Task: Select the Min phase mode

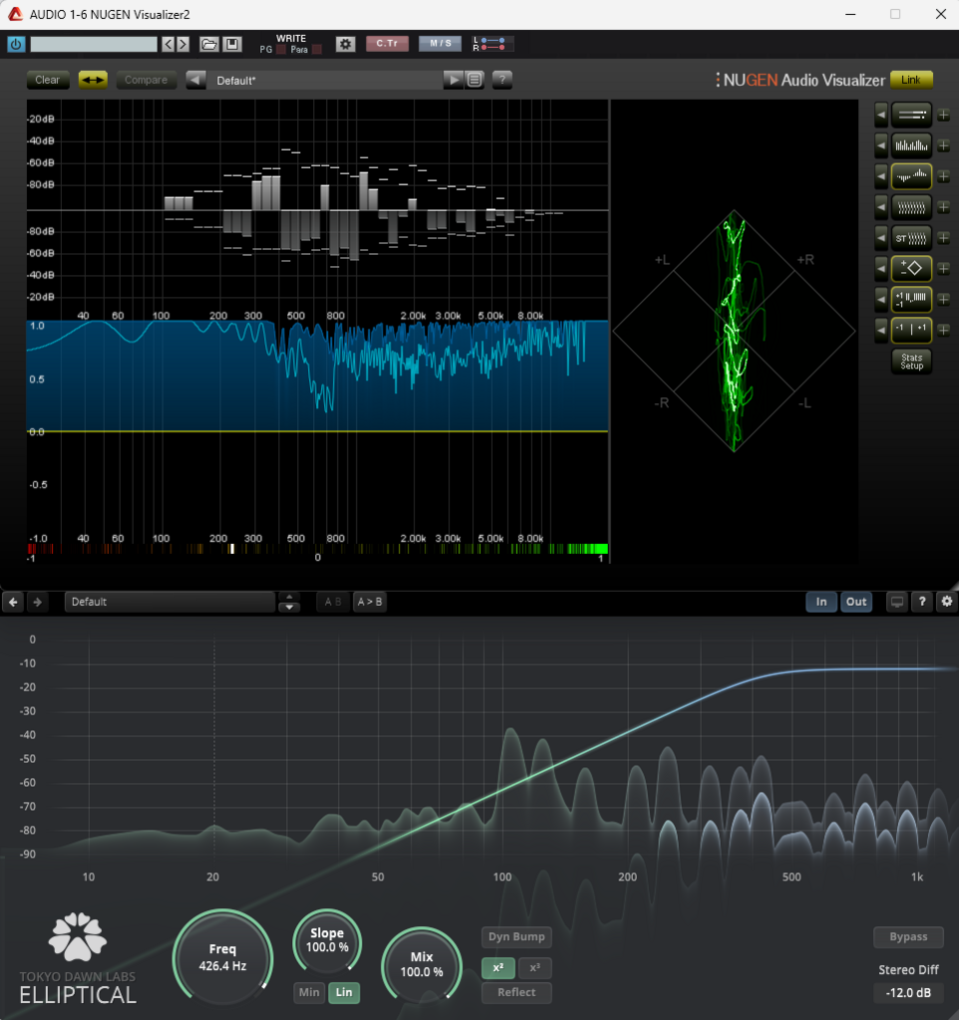Action: click(309, 992)
